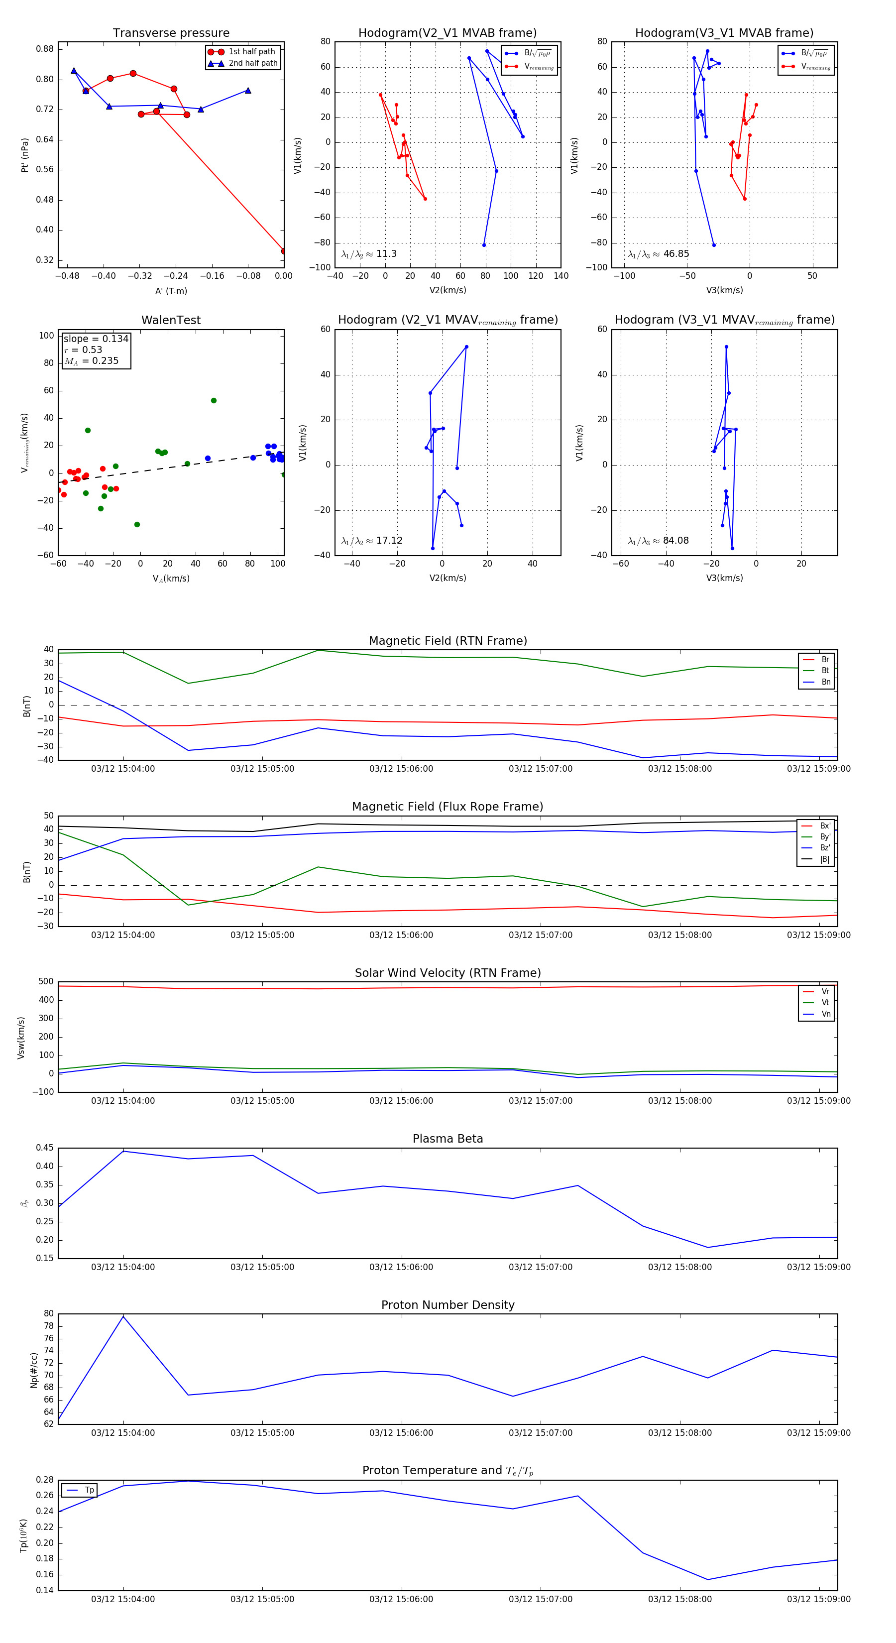
Task: Click the "V2(km/s)" label under the MVAB hodogram
Action: tap(448, 290)
